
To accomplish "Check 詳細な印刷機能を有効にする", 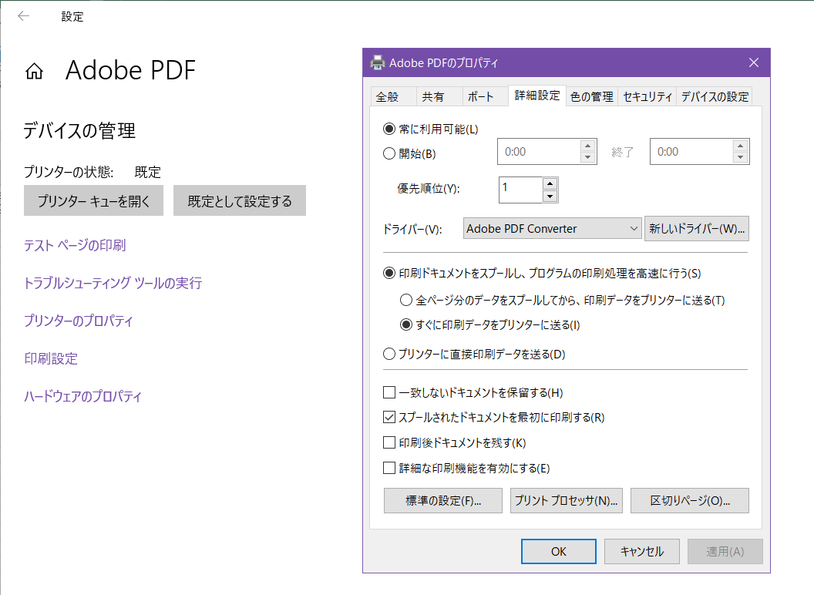I will click(x=389, y=467).
